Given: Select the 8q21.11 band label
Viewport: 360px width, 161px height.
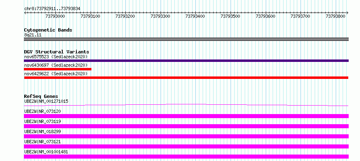Looking at the screenshot, I should pos(33,35).
